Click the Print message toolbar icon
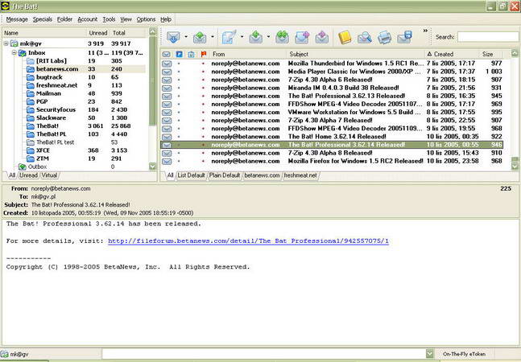 click(385, 37)
